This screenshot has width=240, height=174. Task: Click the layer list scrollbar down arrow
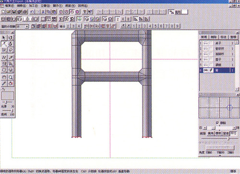click(237, 89)
